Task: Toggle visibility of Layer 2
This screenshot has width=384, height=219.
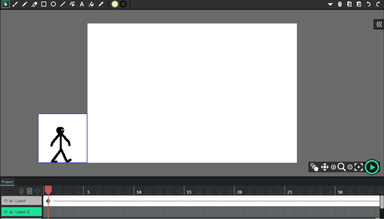Action: pos(6,212)
